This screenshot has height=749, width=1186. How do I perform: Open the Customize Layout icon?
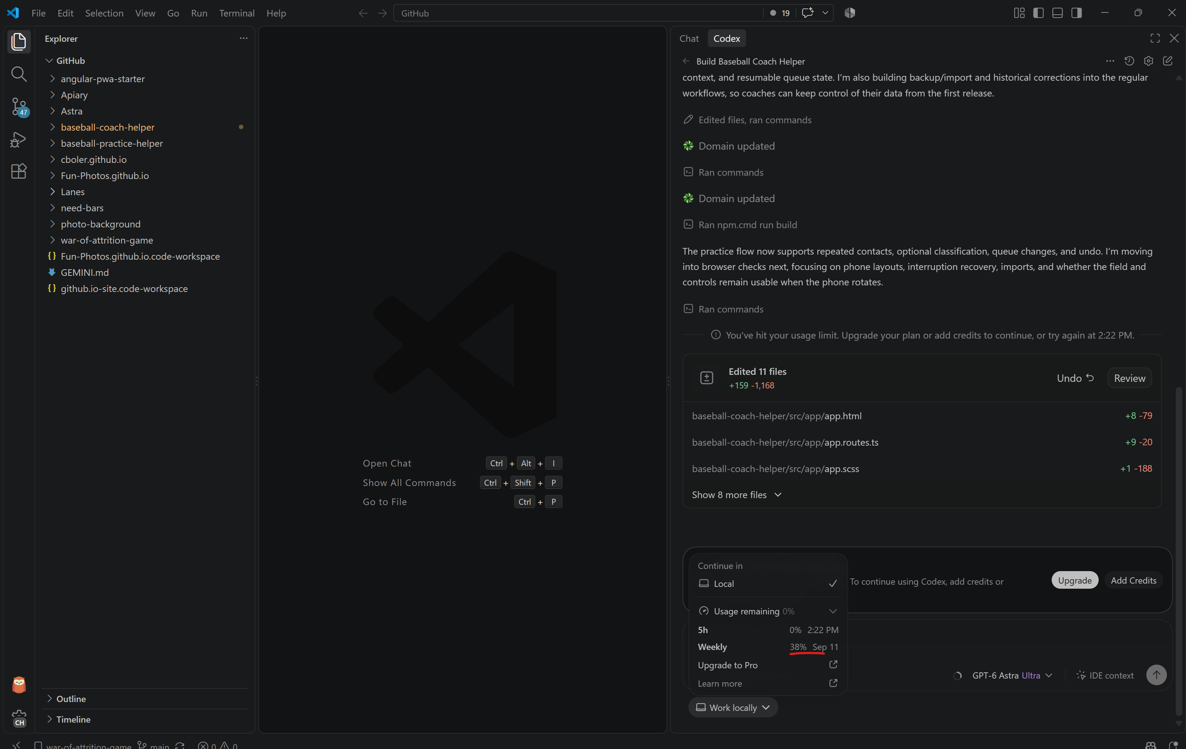coord(1019,13)
